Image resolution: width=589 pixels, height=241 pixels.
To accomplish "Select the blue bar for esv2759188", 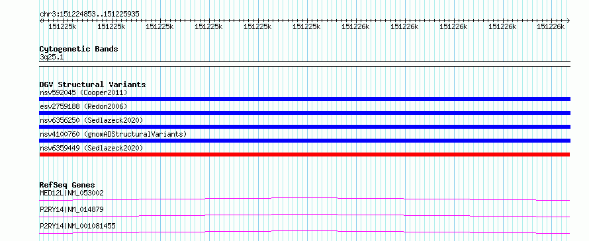I will pyautogui.click(x=304, y=113).
